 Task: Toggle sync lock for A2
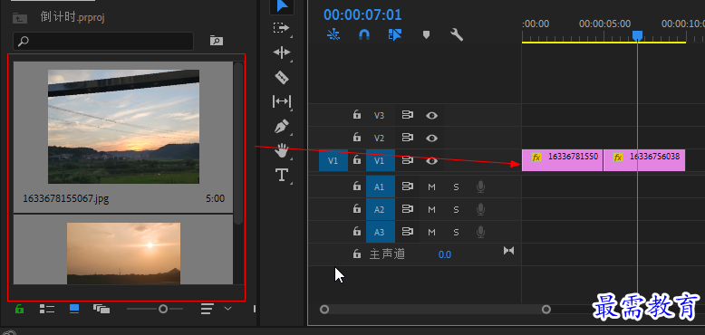[408, 209]
